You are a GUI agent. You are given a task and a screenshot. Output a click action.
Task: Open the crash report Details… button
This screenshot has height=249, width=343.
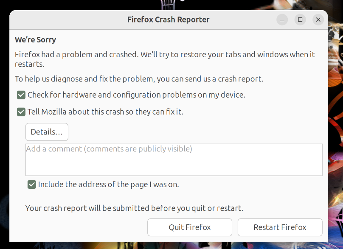(x=47, y=132)
